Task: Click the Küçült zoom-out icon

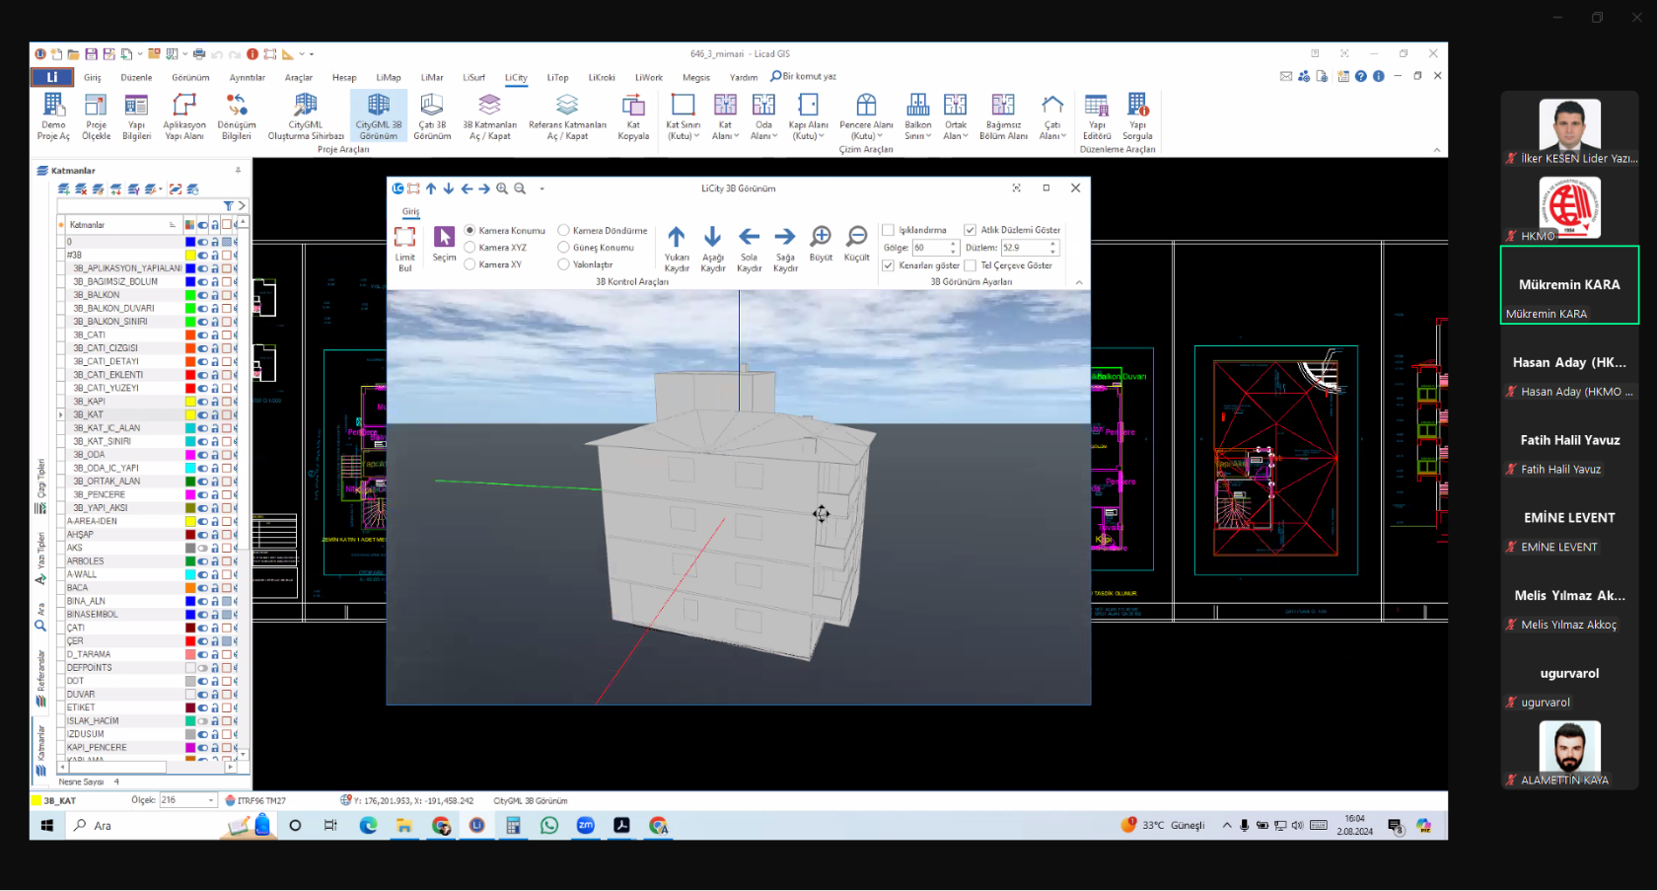Action: point(857,243)
